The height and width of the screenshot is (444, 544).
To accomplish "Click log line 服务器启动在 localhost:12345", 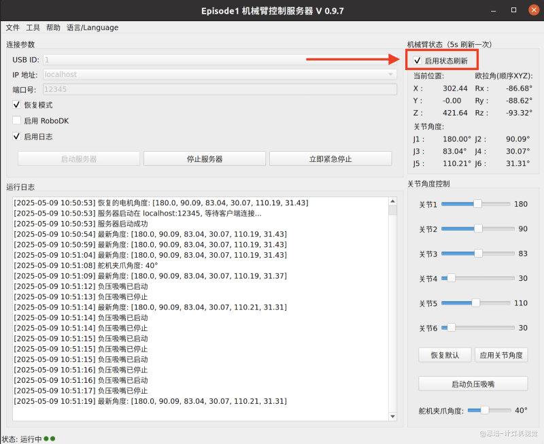I will [x=138, y=214].
